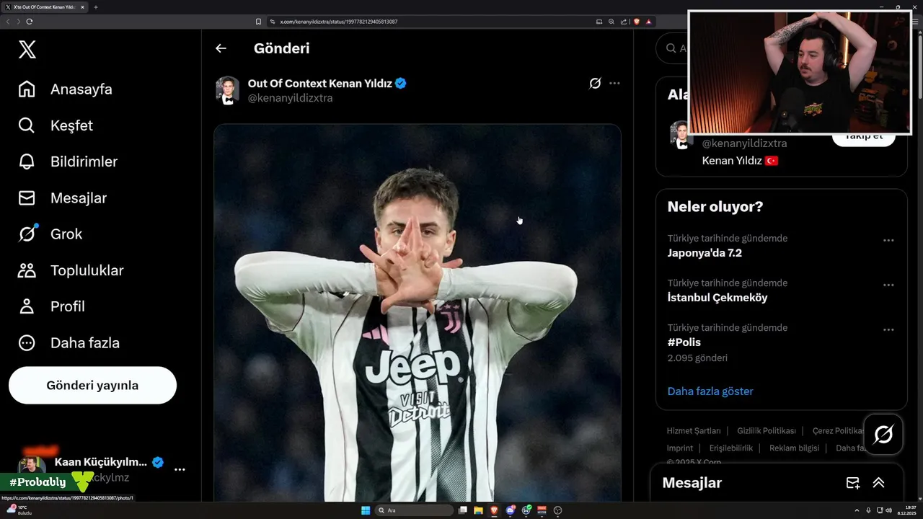Open Topluluklar communities

pyautogui.click(x=71, y=270)
